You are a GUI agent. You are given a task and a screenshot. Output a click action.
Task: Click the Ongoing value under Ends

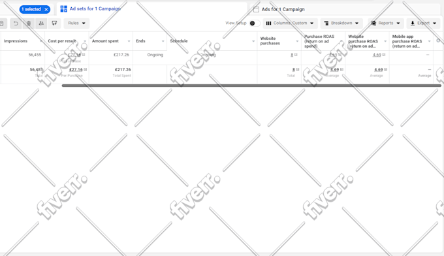point(155,55)
